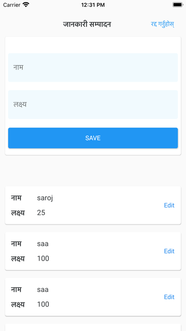186x331 pixels.
Task: Tap the नाम label in saroj card
Action: pyautogui.click(x=16, y=198)
